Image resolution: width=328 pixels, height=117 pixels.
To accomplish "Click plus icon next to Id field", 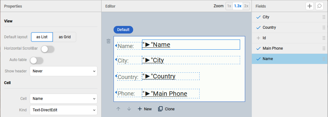I will (x=258, y=38).
